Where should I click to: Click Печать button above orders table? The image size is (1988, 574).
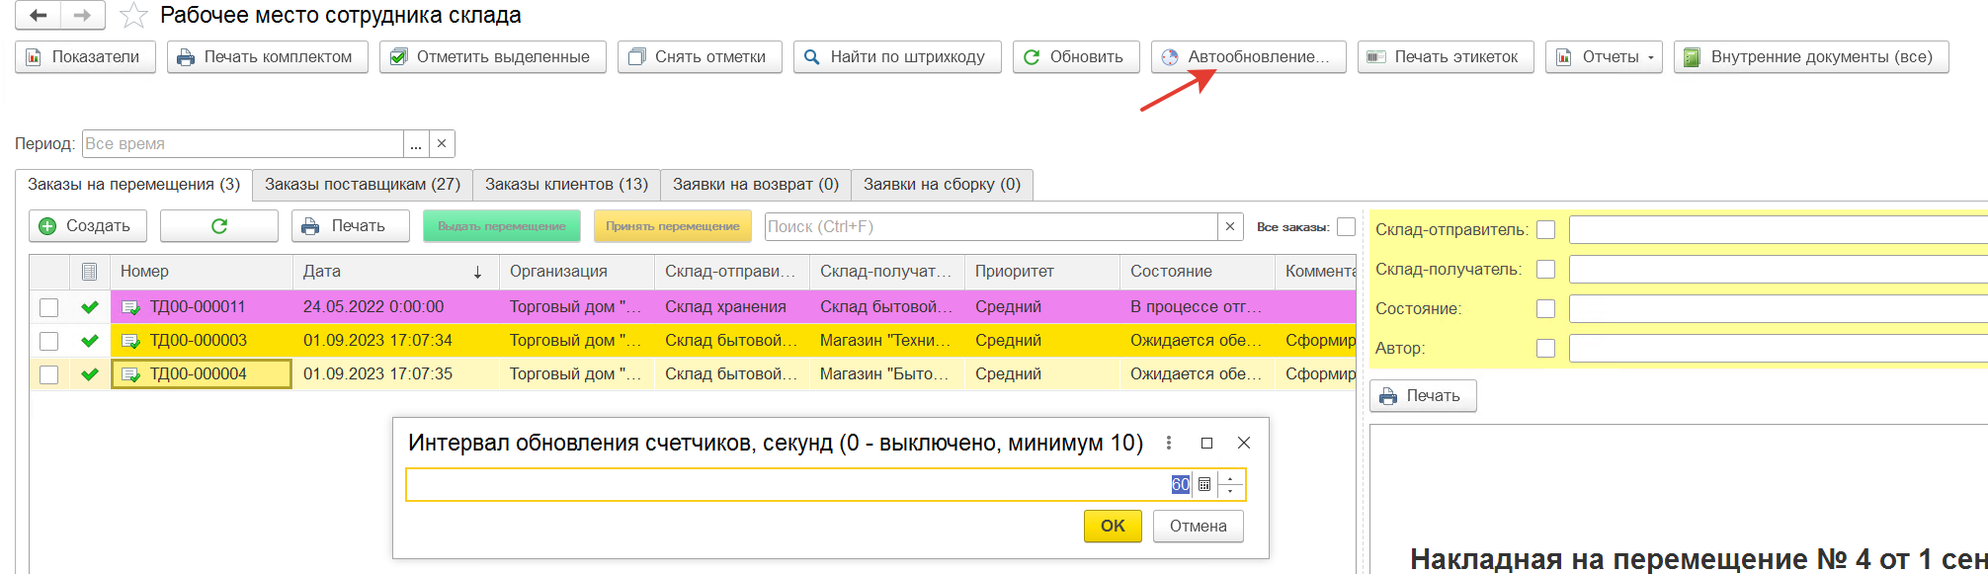point(351,226)
